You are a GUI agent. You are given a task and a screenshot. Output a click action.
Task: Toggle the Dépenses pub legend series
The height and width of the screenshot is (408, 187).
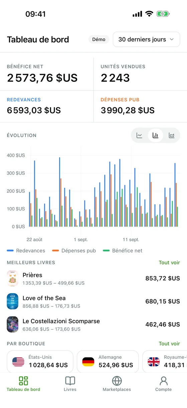click(x=74, y=251)
